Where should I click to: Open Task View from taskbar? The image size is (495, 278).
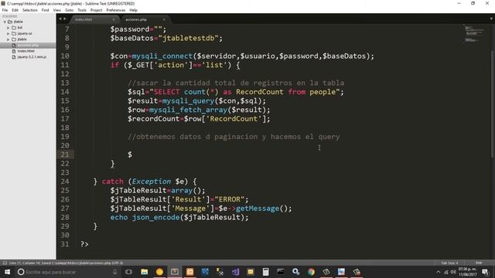coord(128,272)
